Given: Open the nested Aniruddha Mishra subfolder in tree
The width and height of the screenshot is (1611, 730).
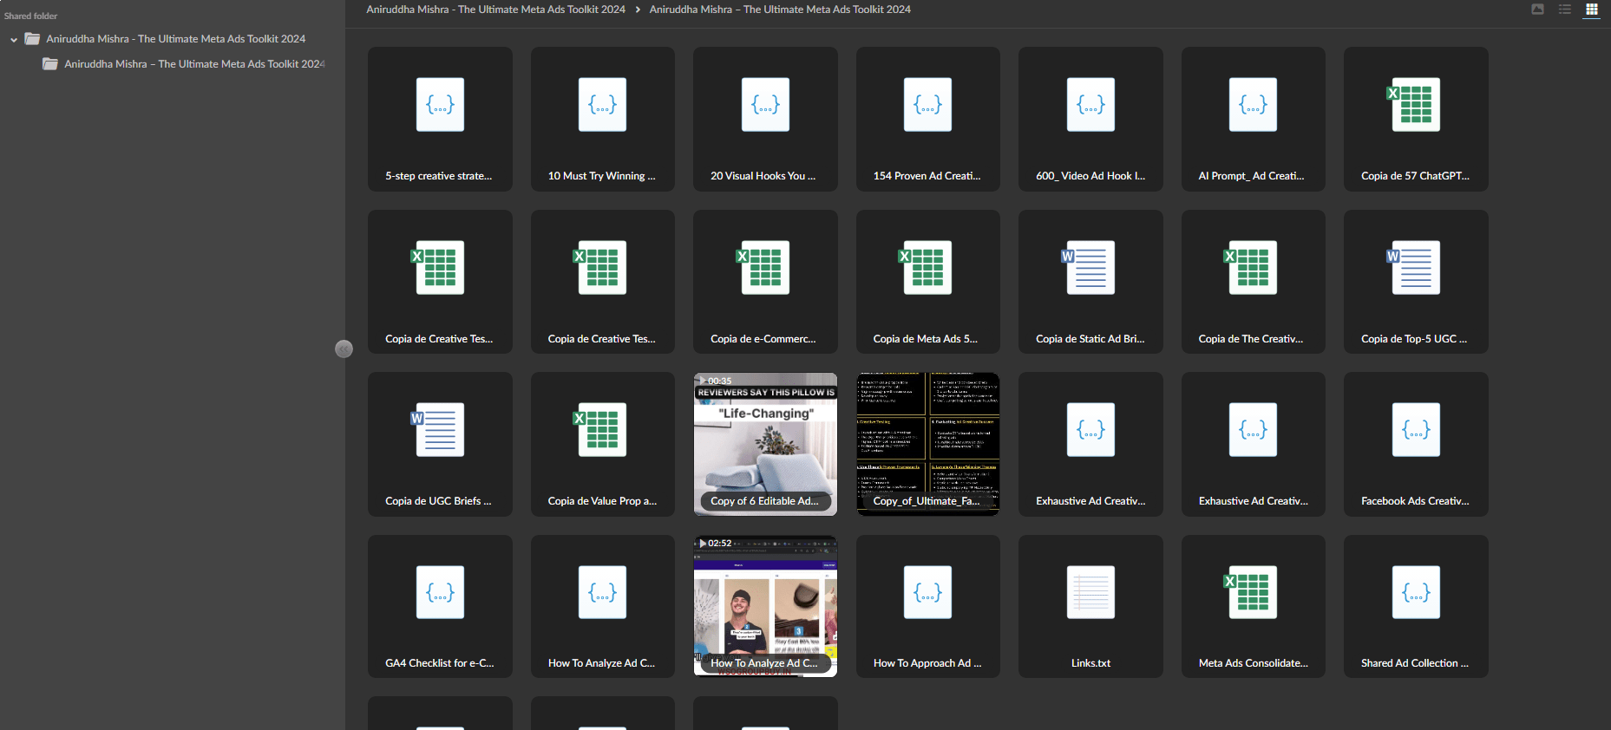Looking at the screenshot, I should click(184, 64).
